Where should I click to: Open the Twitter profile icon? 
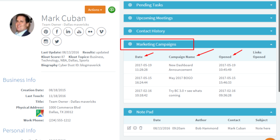click(x=57, y=41)
